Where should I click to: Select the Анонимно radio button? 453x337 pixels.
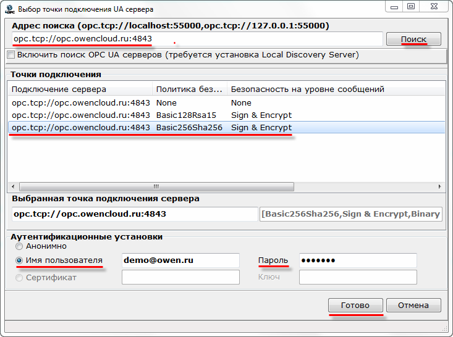pyautogui.click(x=20, y=246)
